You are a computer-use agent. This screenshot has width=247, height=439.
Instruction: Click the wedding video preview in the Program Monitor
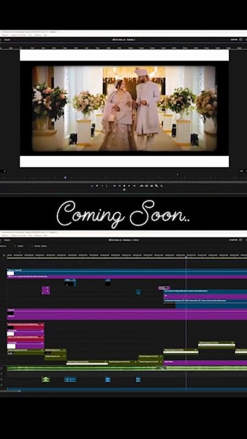124,109
